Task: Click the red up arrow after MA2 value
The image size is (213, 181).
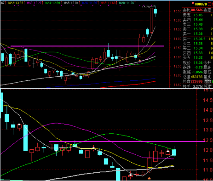Action: pos(24,3)
